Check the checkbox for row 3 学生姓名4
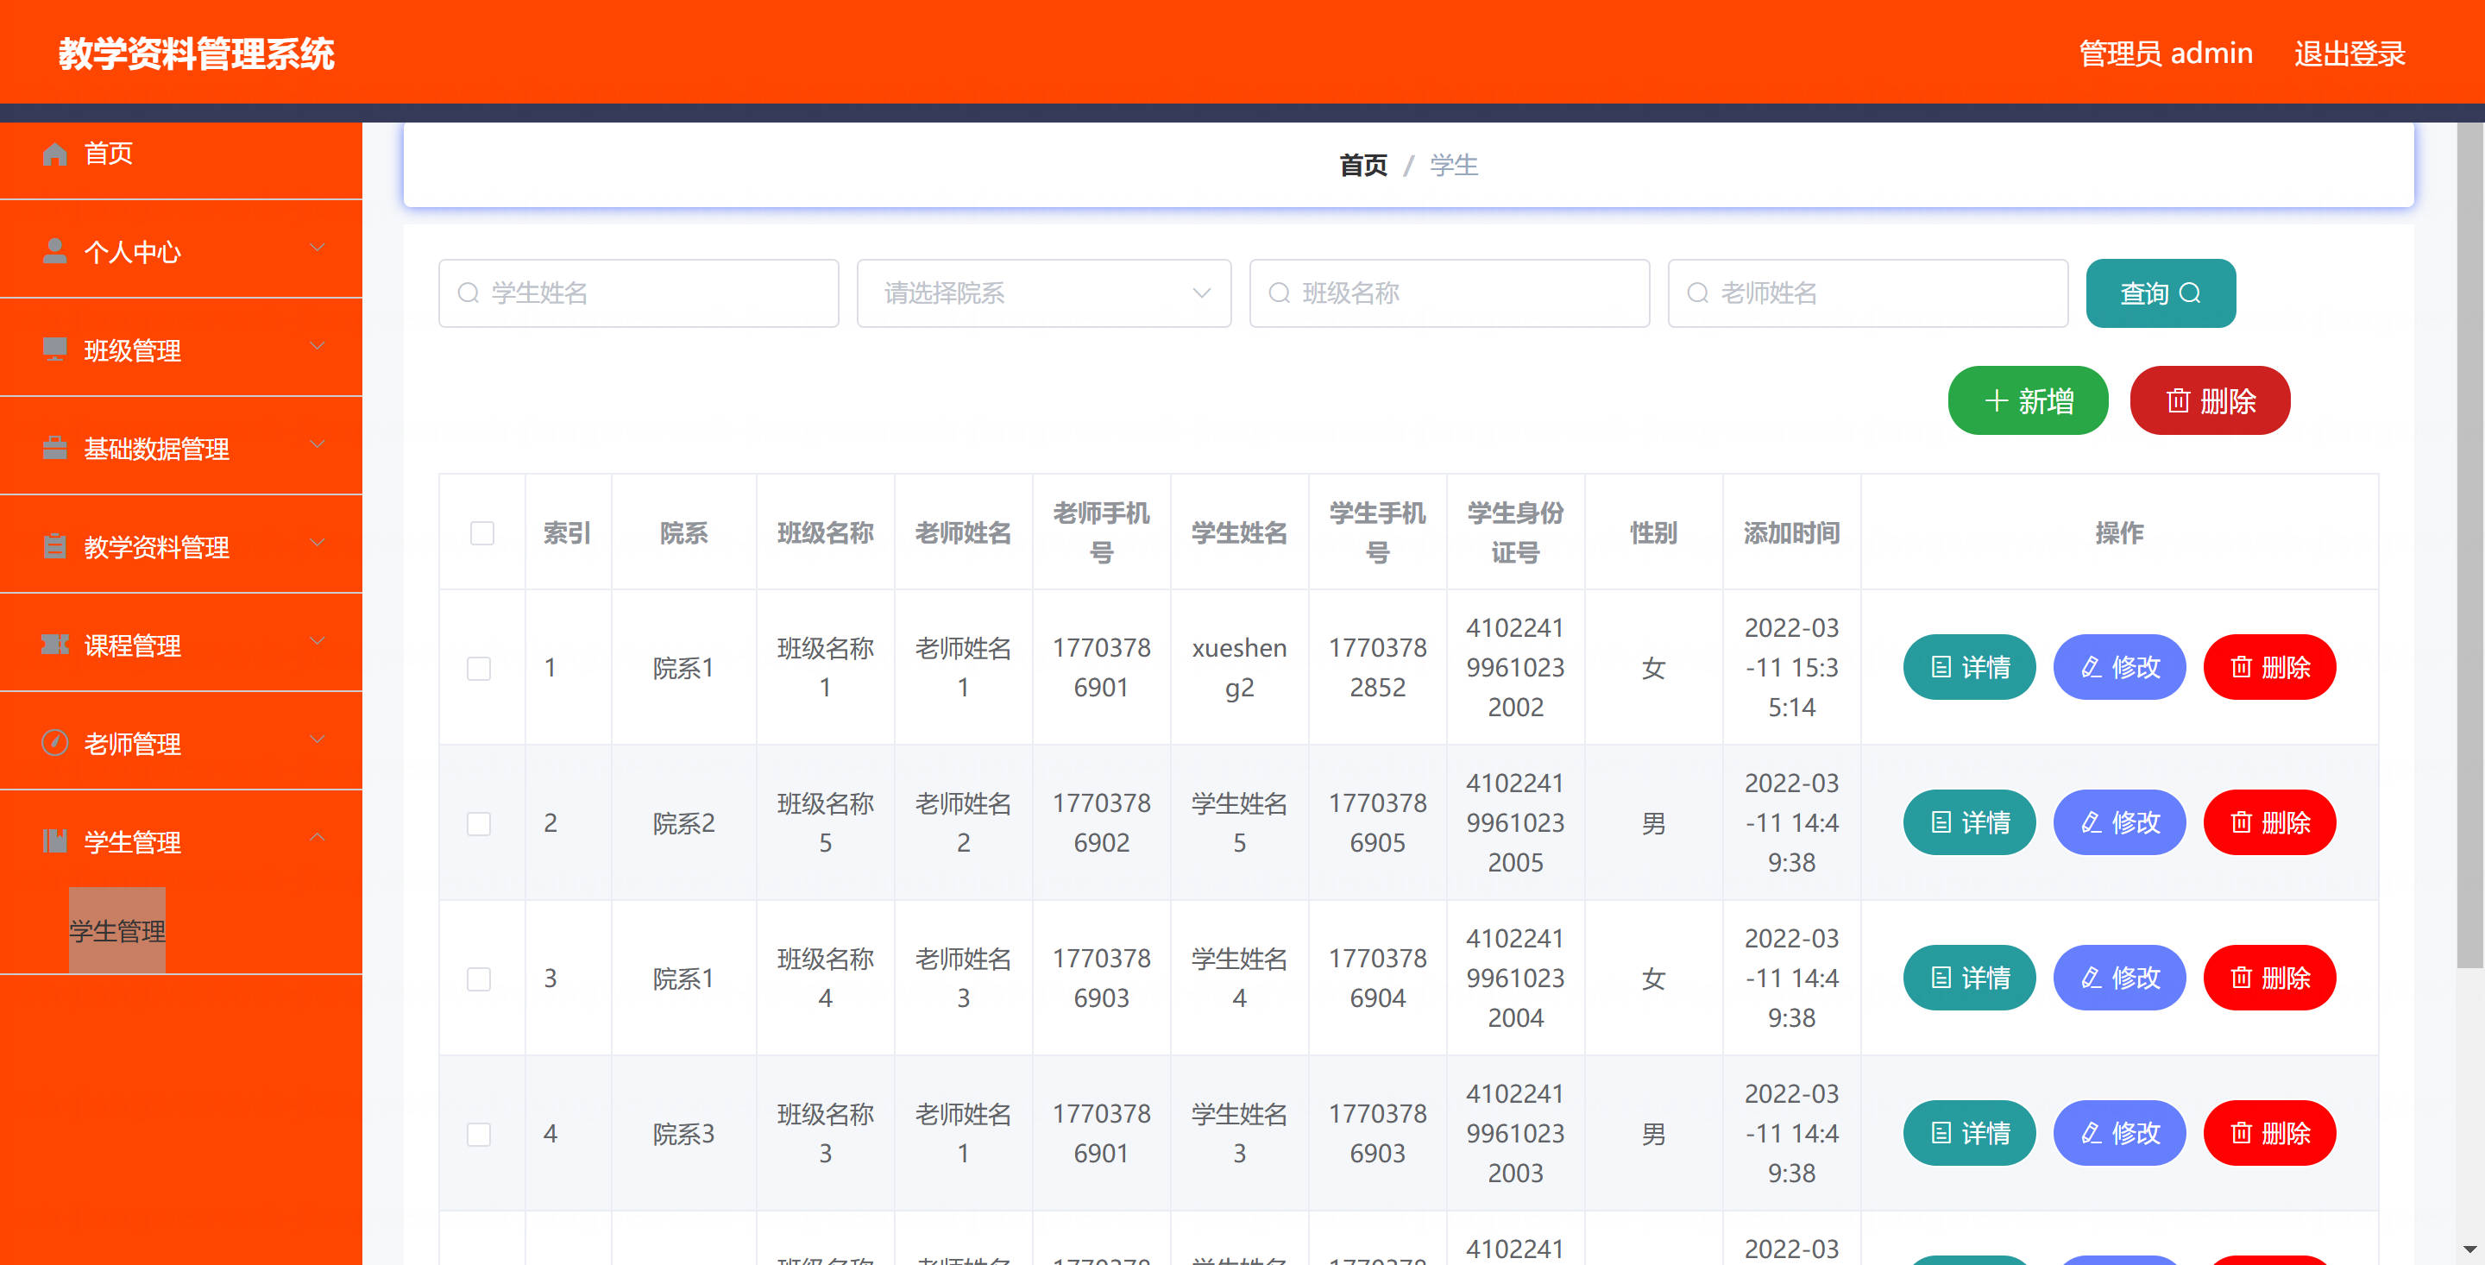2485x1265 pixels. [x=480, y=979]
